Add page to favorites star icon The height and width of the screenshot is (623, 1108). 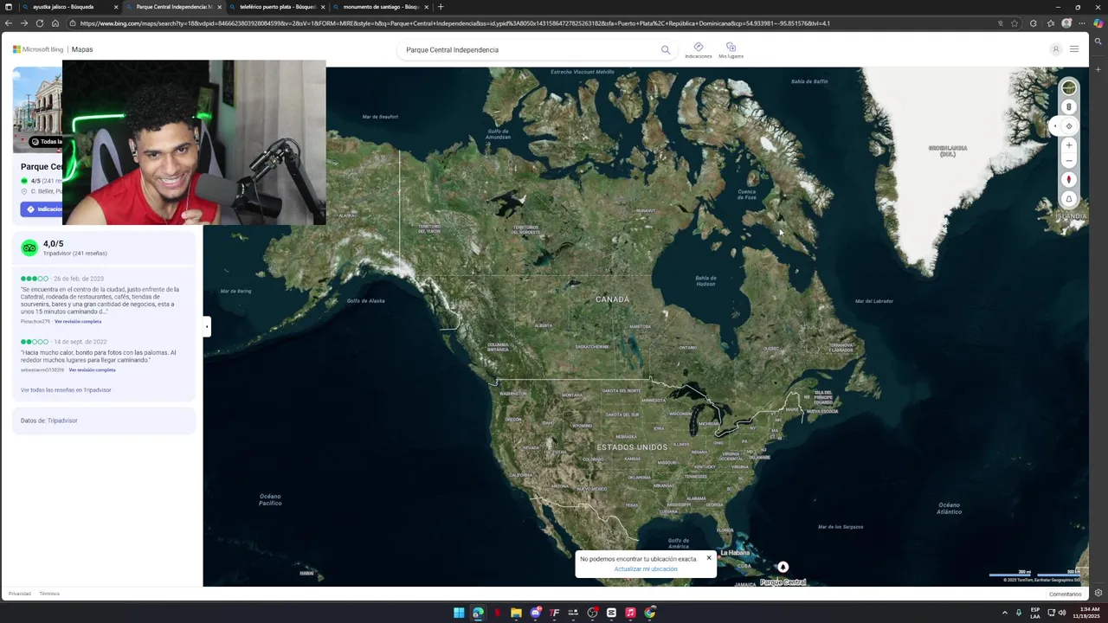tap(1015, 23)
